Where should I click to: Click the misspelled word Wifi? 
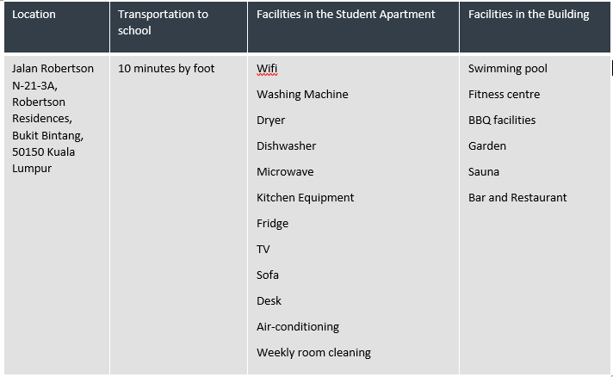[267, 68]
